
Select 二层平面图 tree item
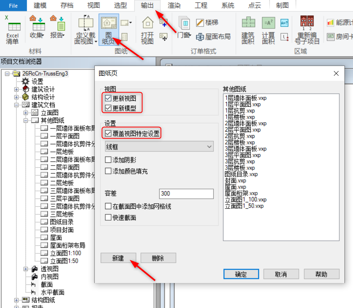(x=65, y=167)
